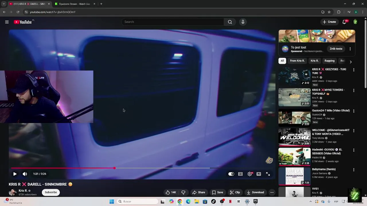Open Epic Games Launcher from the taskbar
This screenshot has height=206, width=367.
pyautogui.click(x=255, y=202)
